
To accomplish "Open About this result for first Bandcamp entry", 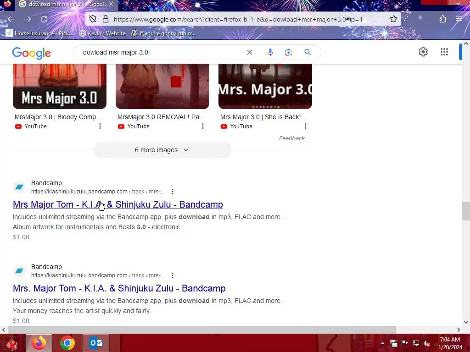I will (173, 192).
